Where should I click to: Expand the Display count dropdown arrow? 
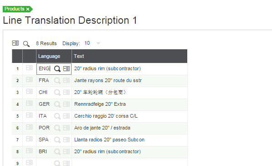(98, 43)
